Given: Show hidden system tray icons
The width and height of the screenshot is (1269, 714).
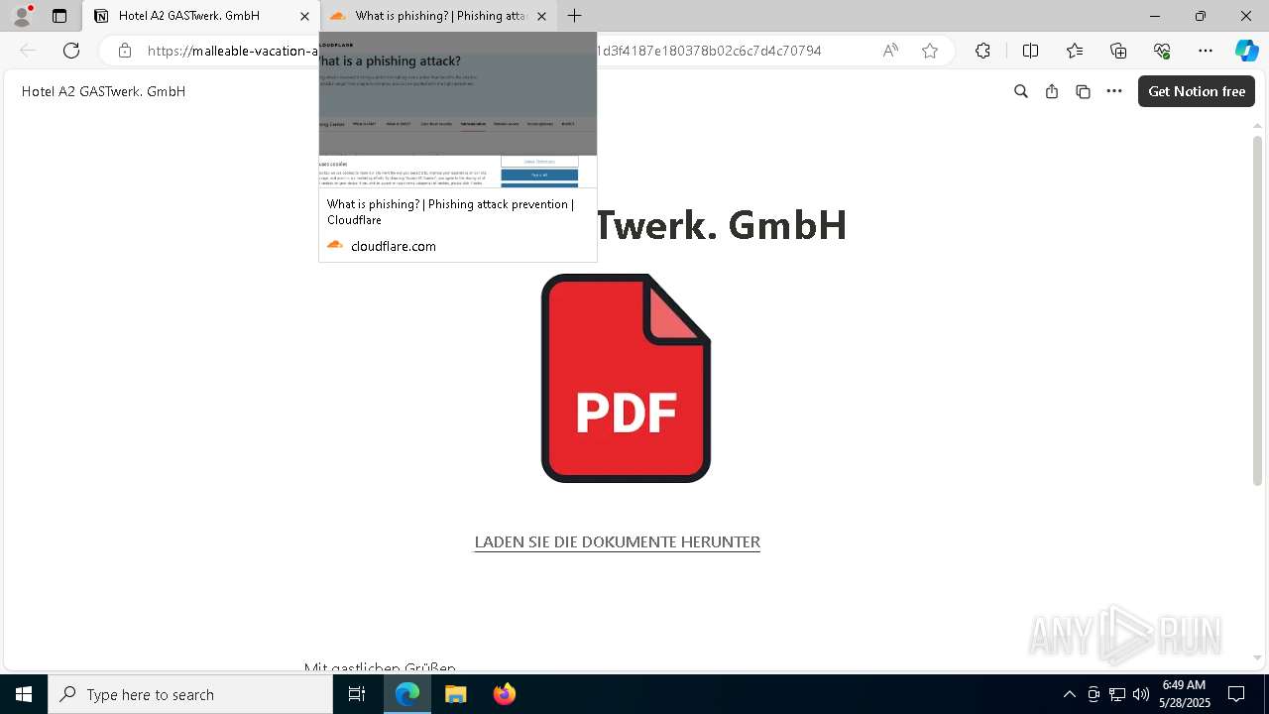Looking at the screenshot, I should click(x=1069, y=694).
